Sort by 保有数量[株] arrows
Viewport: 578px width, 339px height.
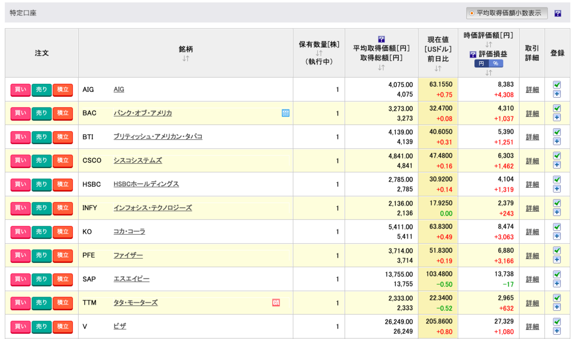tap(319, 53)
